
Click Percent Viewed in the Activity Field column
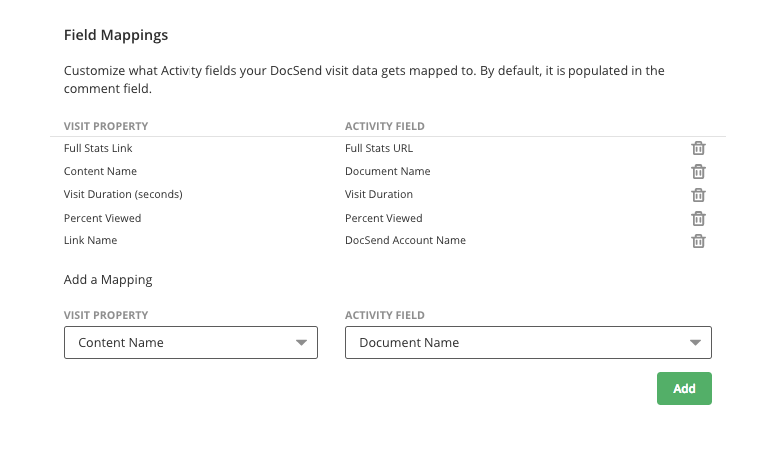[384, 218]
